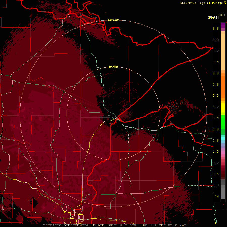The width and height of the screenshot is (227, 227).
Task: Click the [PHAS] units label
Action: tap(213, 17)
